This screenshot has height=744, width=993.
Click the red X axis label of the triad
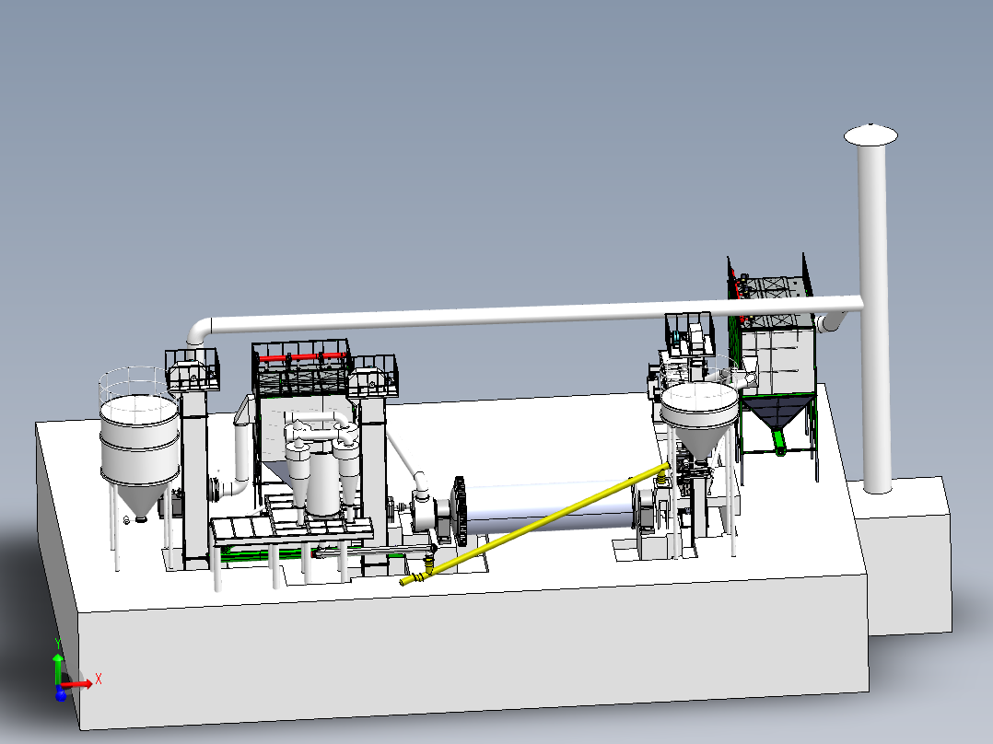pos(99,680)
